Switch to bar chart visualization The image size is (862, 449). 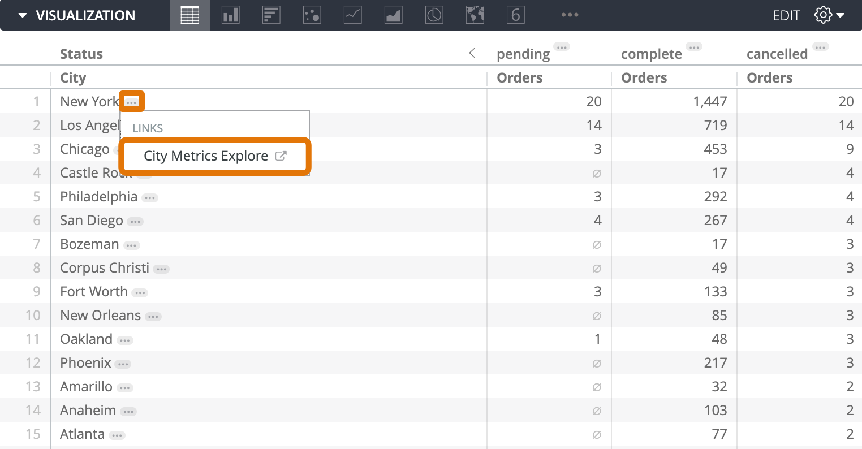tap(271, 15)
